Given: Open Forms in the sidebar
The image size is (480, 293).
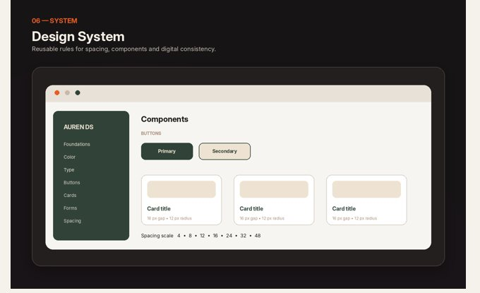Looking at the screenshot, I should point(70,208).
